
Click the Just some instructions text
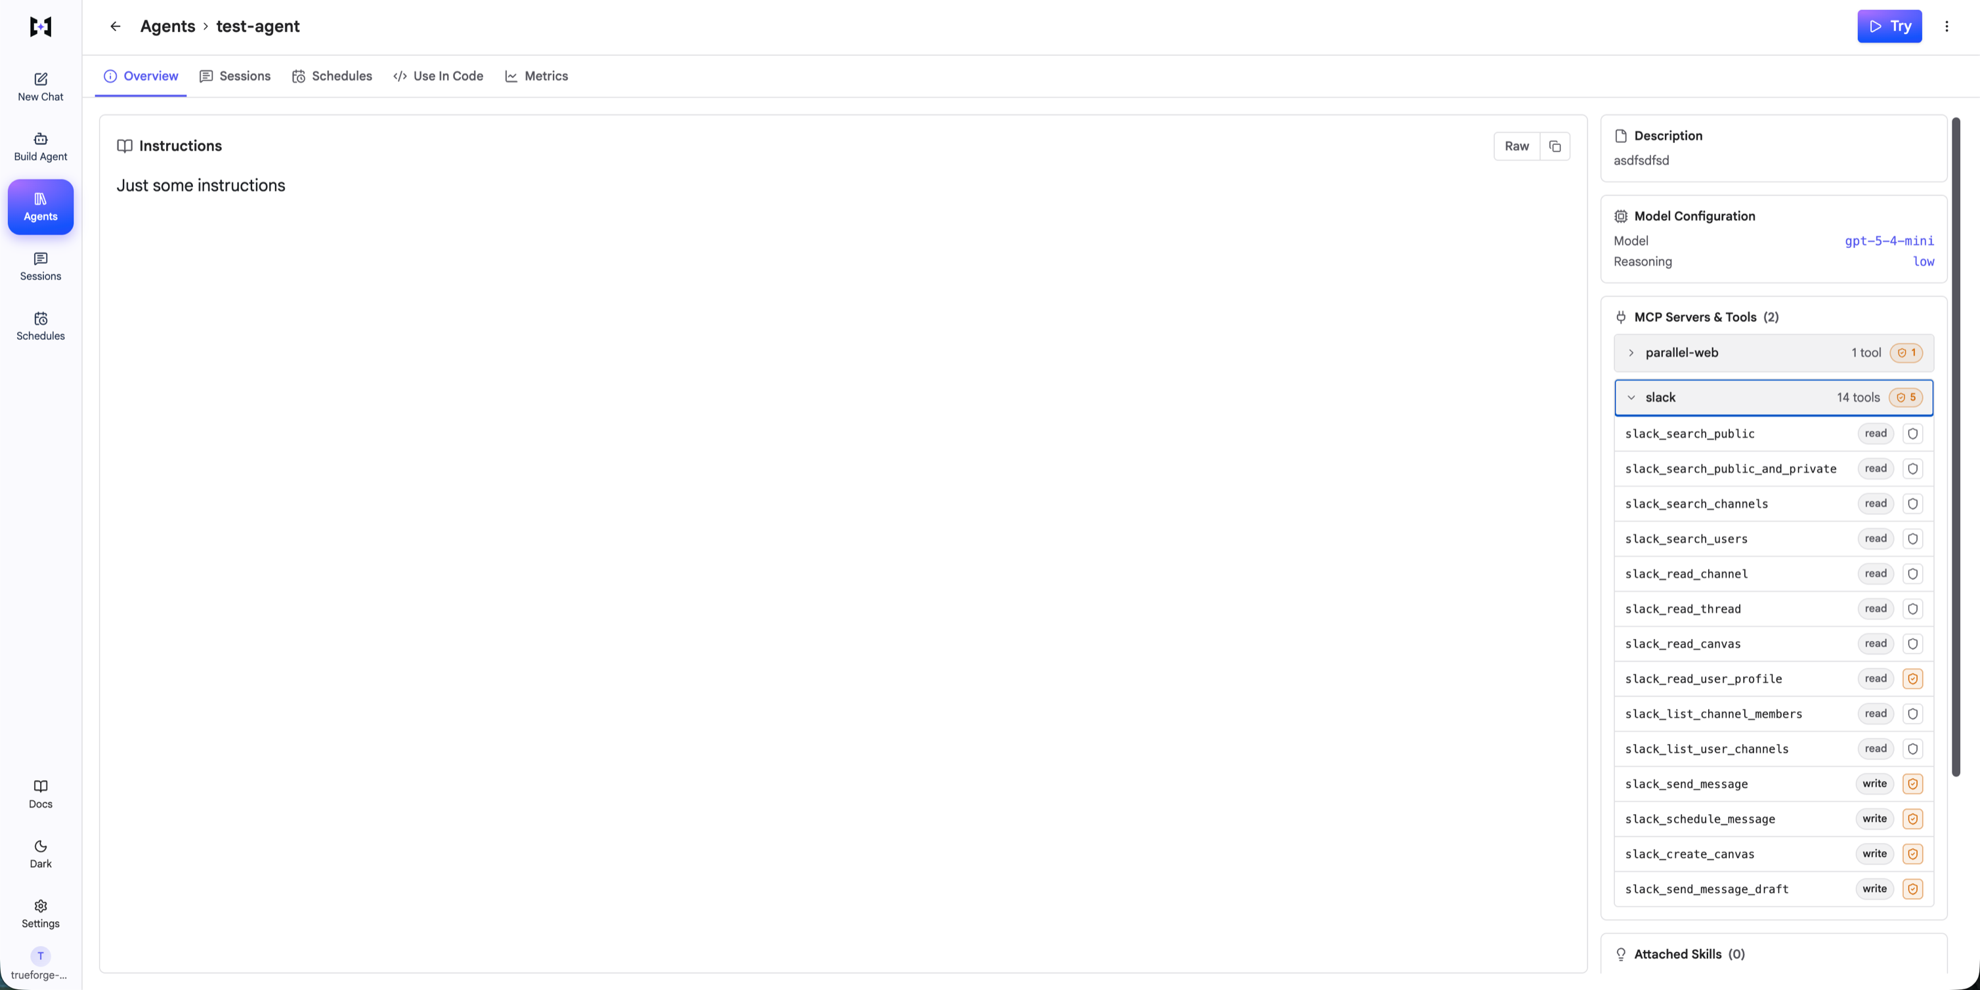(201, 185)
